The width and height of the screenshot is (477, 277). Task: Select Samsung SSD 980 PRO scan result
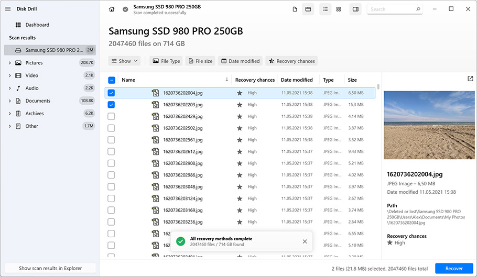pyautogui.click(x=50, y=50)
